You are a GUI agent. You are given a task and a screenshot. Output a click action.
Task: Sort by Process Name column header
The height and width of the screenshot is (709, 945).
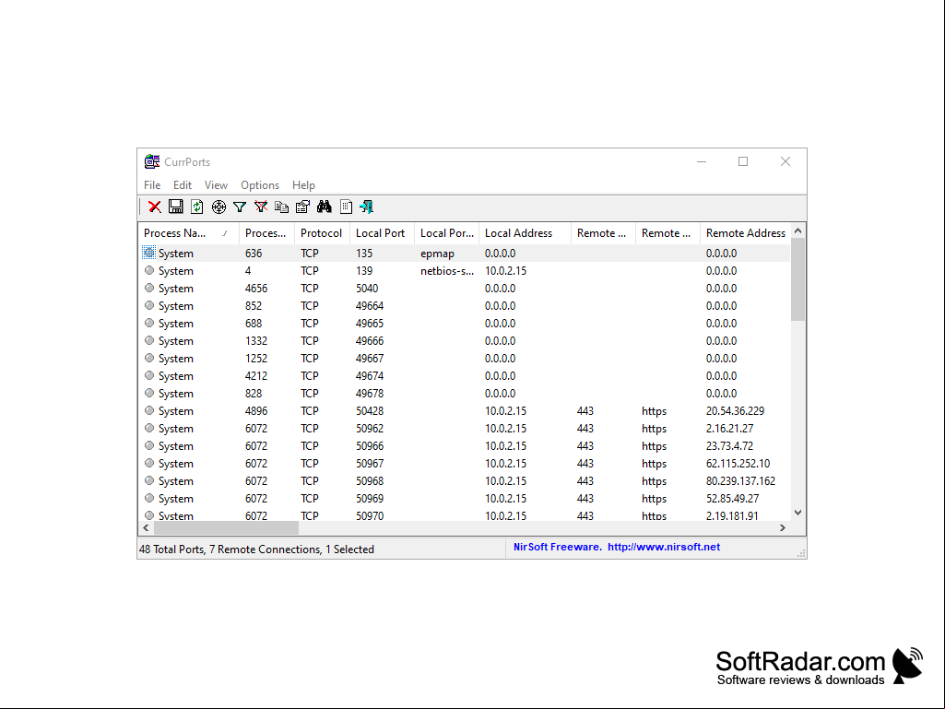coord(189,232)
